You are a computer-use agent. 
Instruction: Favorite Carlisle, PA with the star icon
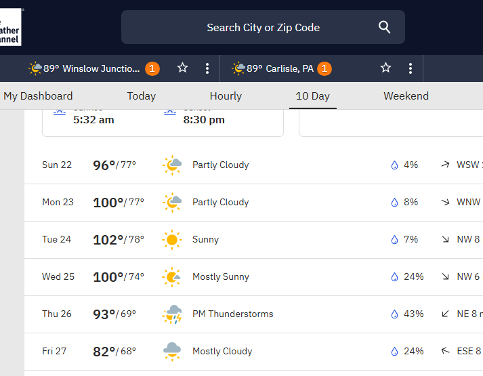[385, 68]
